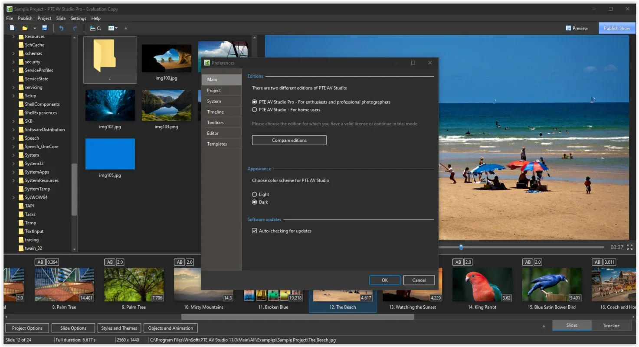Click the TAPI folder icon in the tree
Viewport: 639px width, 347px height.
(x=21, y=206)
